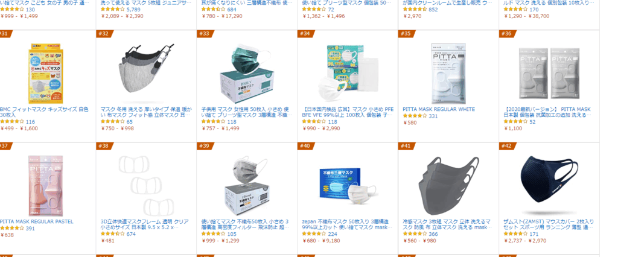Open the transparent 3D mask frame image
Viewport: 618px width, 257px height.
click(146, 186)
